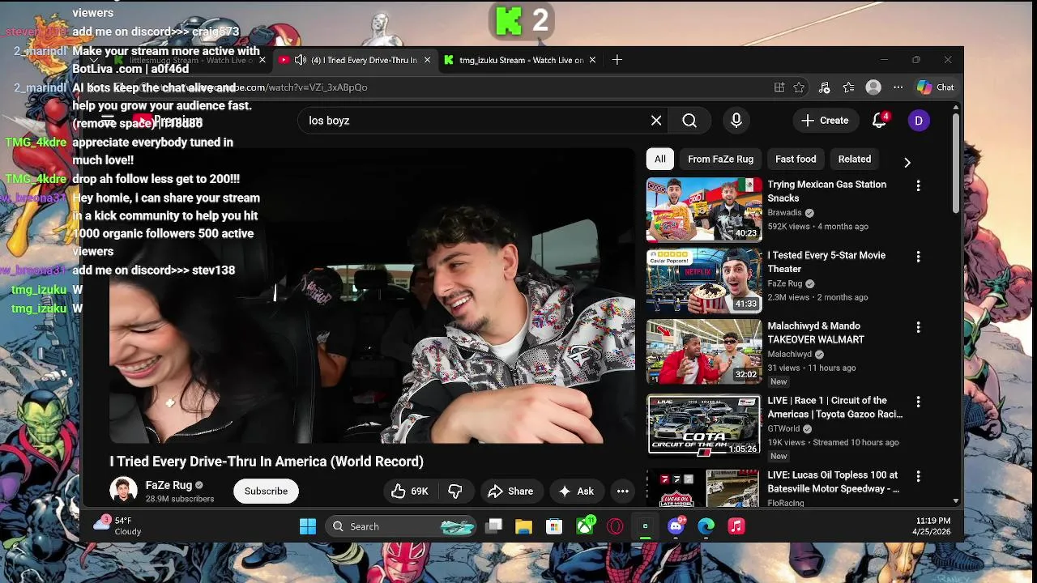
Task: Open Discord from the taskbar
Action: [676, 526]
